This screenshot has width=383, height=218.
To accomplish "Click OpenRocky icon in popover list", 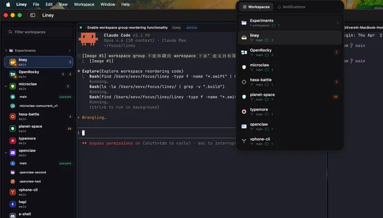I will 244,52.
